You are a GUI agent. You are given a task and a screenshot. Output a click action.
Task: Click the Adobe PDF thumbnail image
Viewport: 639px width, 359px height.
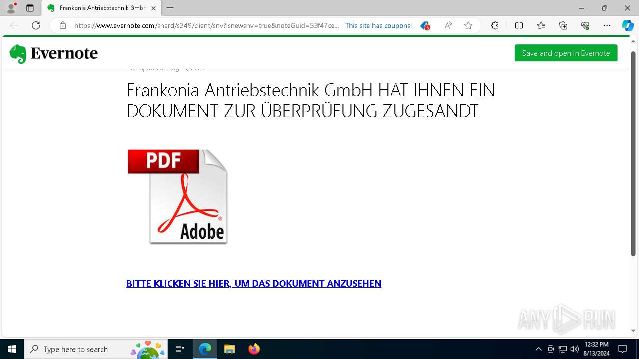(x=177, y=196)
